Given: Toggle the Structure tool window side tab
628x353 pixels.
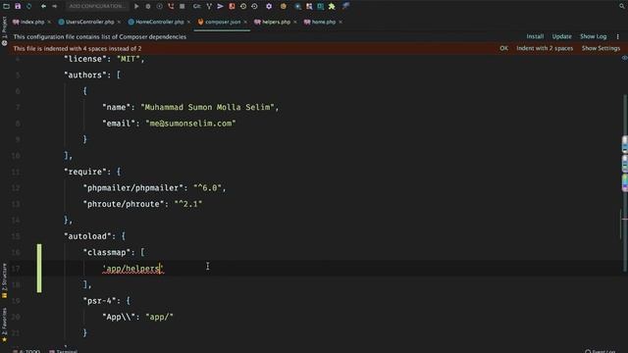Looking at the screenshot, I should pyautogui.click(x=4, y=280).
